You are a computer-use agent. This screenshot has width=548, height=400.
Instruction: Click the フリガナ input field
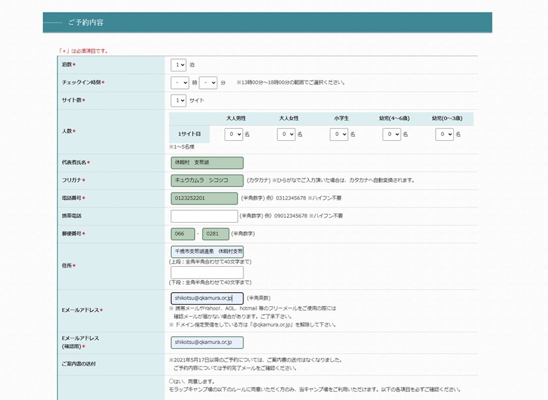tap(207, 181)
